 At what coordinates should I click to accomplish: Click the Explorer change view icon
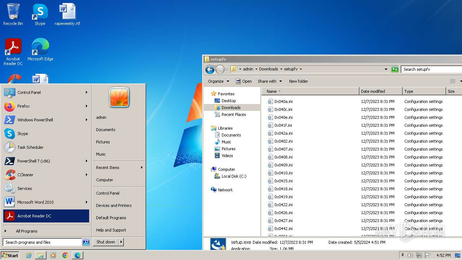(452, 81)
